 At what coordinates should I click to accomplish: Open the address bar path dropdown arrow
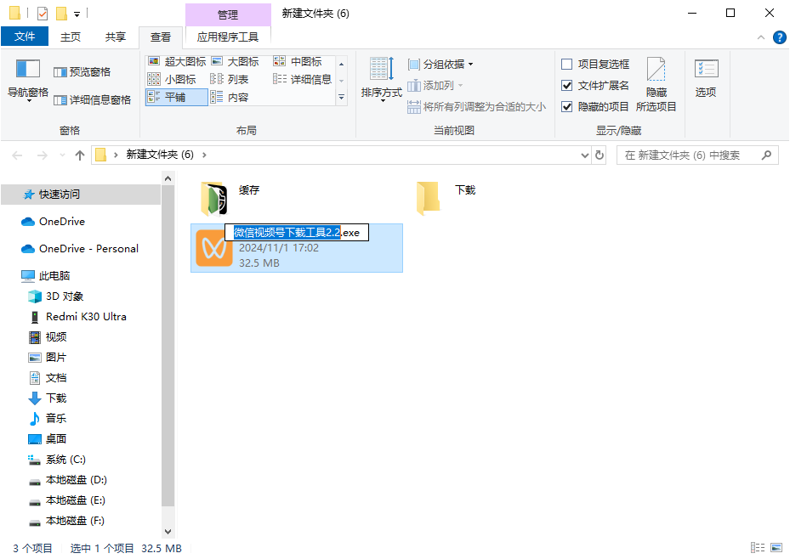click(583, 155)
